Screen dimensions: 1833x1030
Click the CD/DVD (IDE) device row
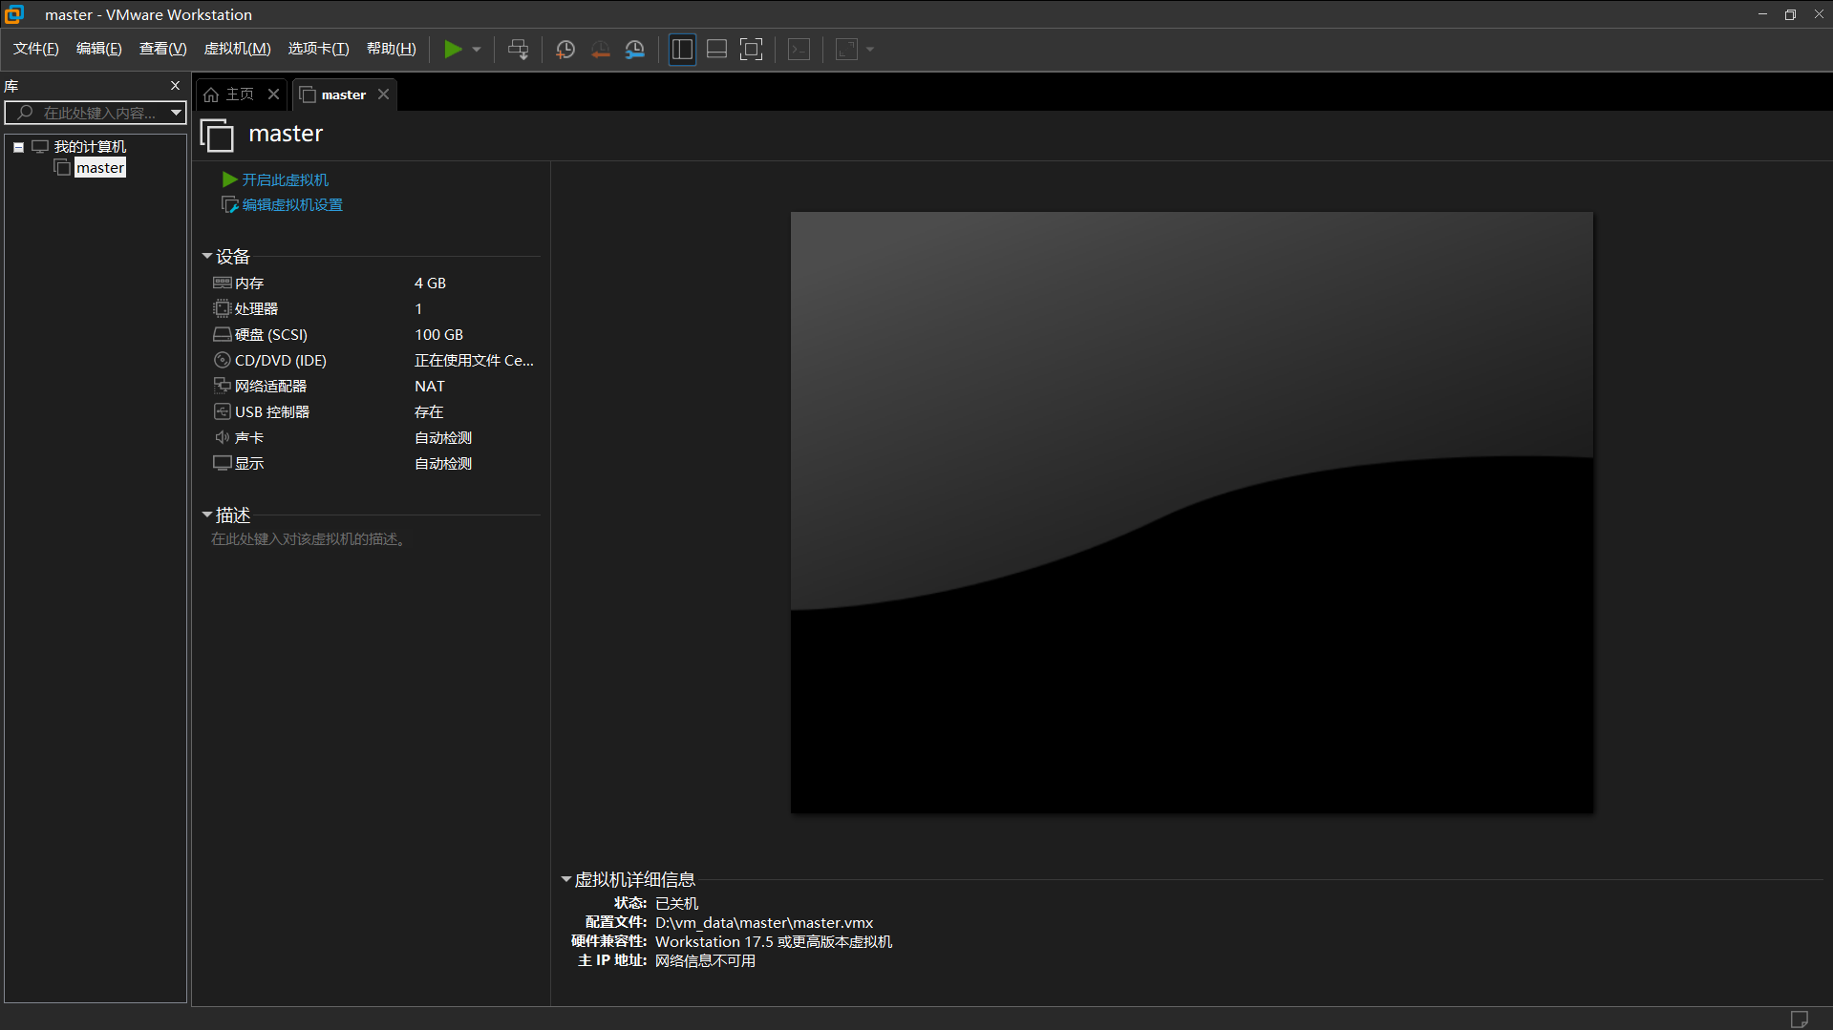[x=373, y=361]
